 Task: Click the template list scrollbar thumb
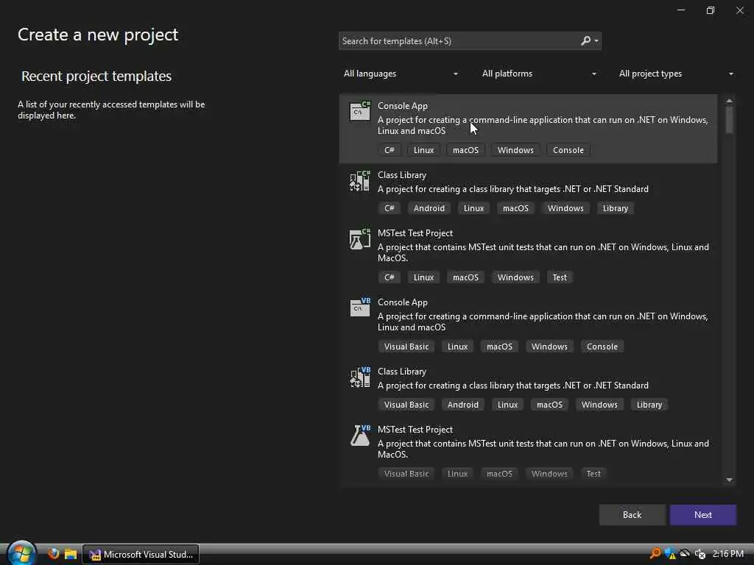click(x=729, y=120)
